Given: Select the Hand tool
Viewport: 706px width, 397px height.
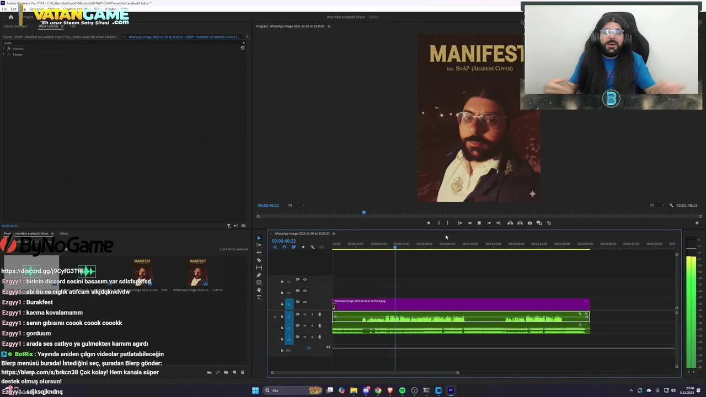Looking at the screenshot, I should pos(259,290).
